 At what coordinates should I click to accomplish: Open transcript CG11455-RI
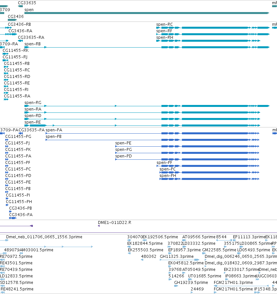[x=16, y=89]
